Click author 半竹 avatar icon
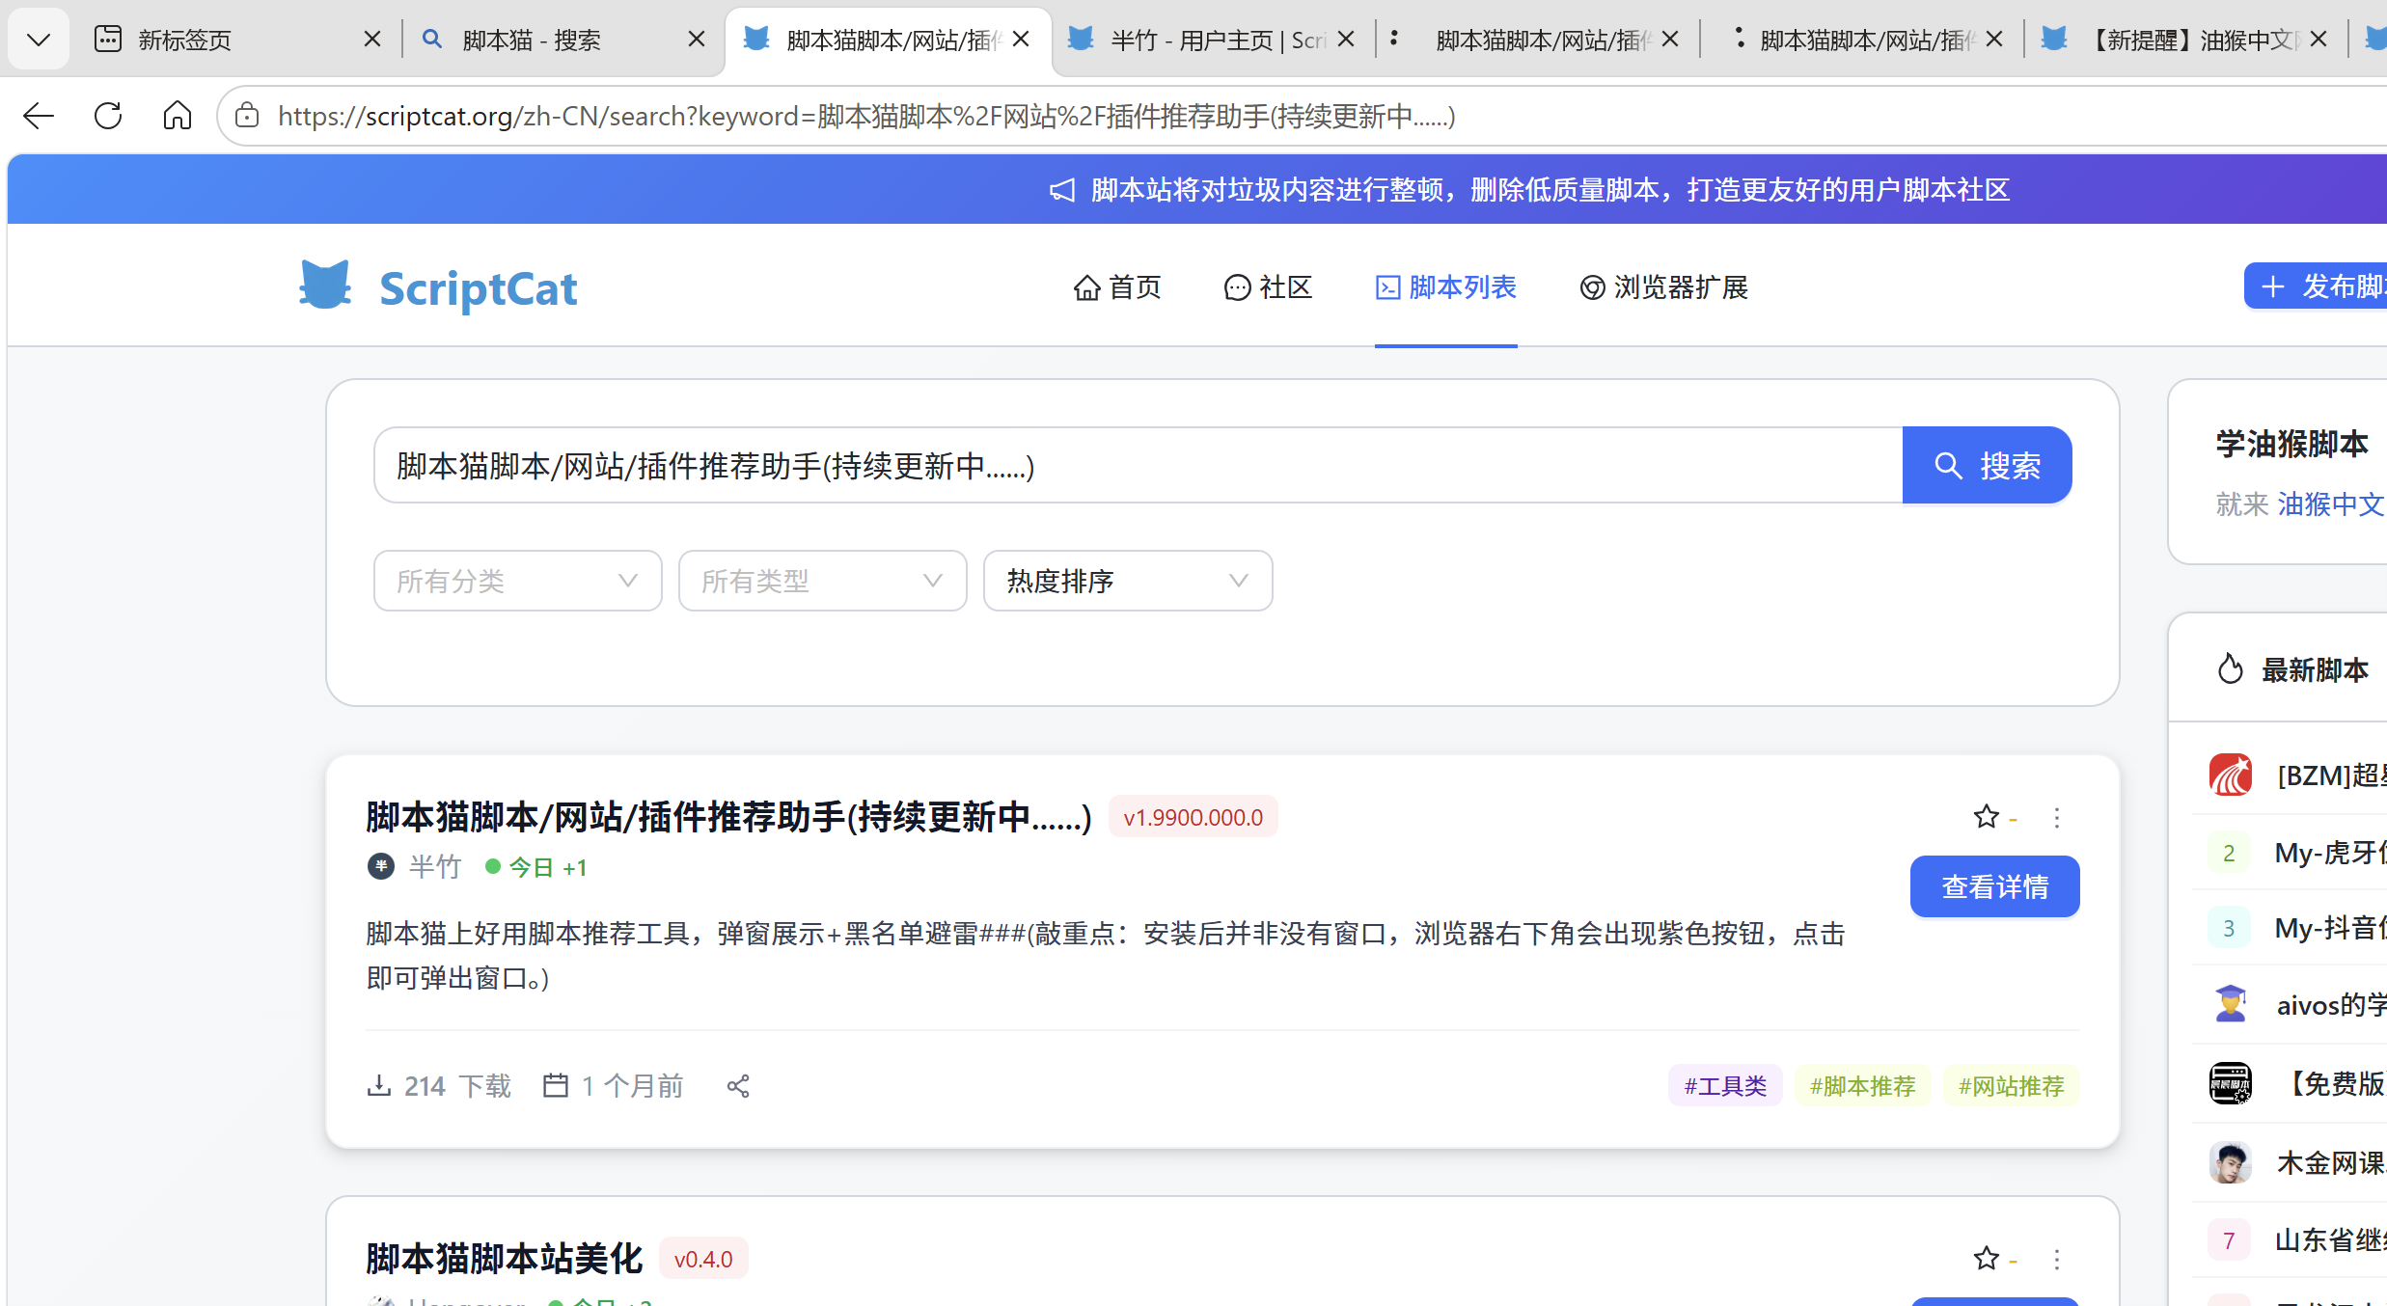This screenshot has height=1306, width=2387. click(x=381, y=866)
